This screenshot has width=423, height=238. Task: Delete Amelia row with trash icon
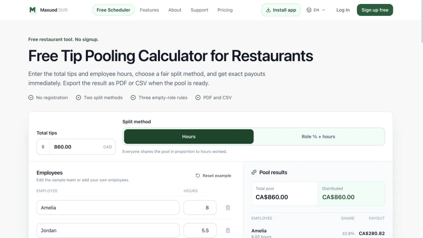pyautogui.click(x=228, y=208)
